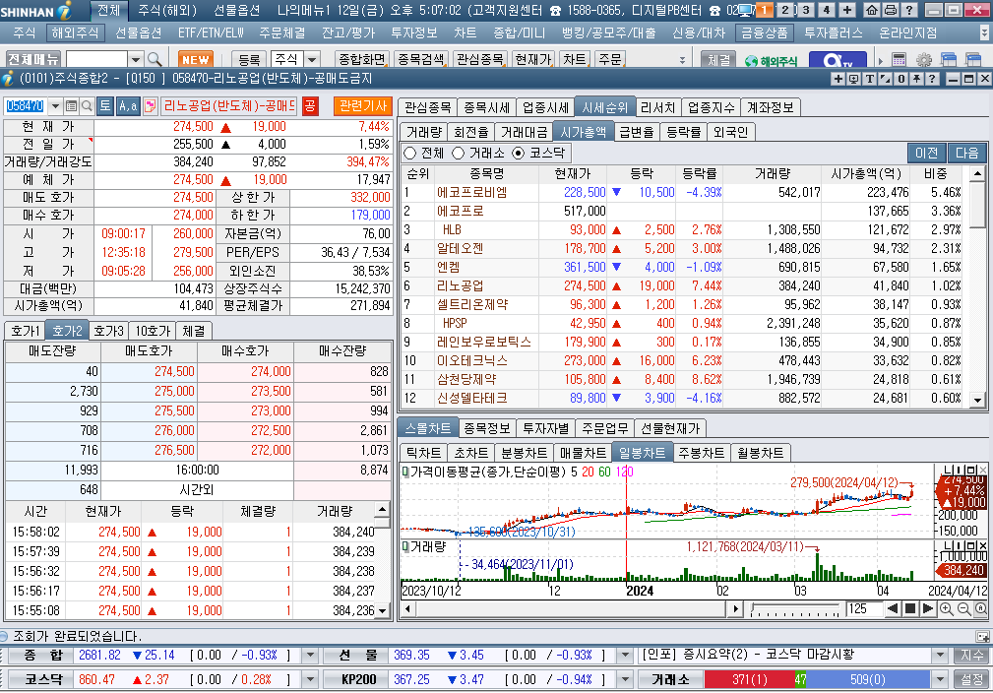Click the 해외주식 globe icon
The width and height of the screenshot is (993, 693).
770,61
